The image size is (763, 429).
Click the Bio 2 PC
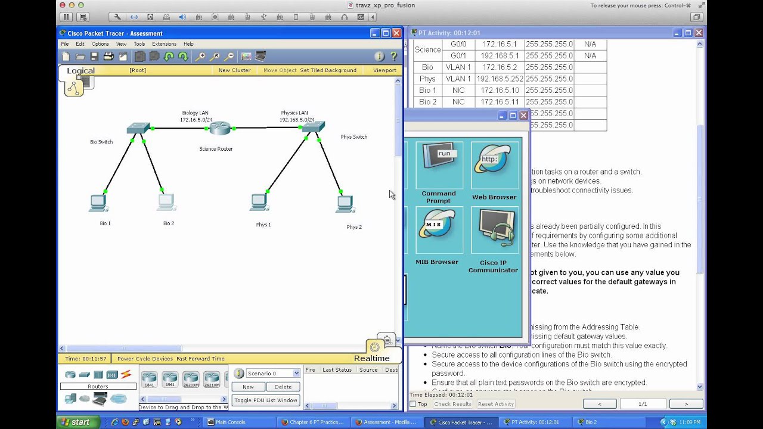tap(166, 203)
